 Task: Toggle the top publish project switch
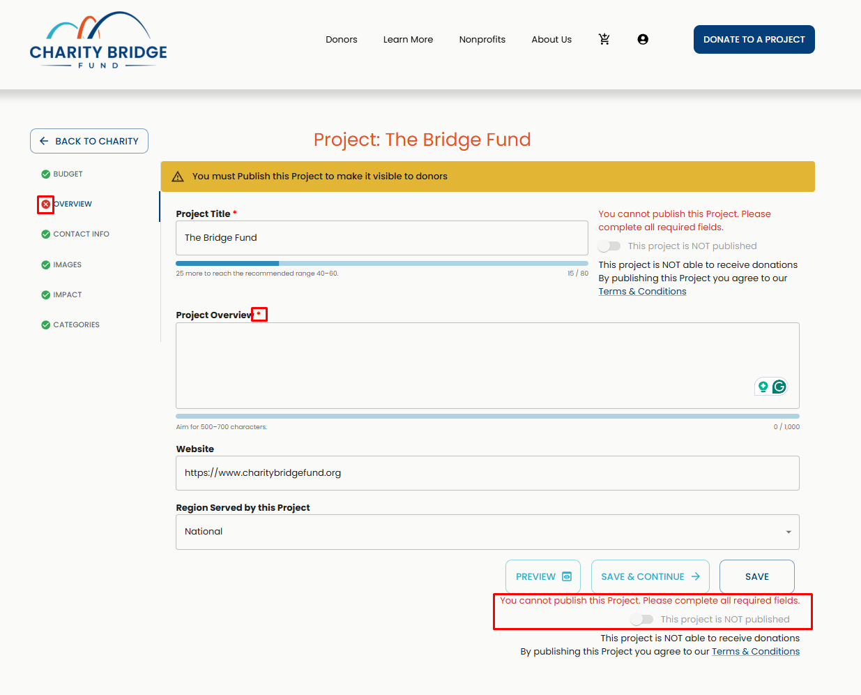point(609,246)
